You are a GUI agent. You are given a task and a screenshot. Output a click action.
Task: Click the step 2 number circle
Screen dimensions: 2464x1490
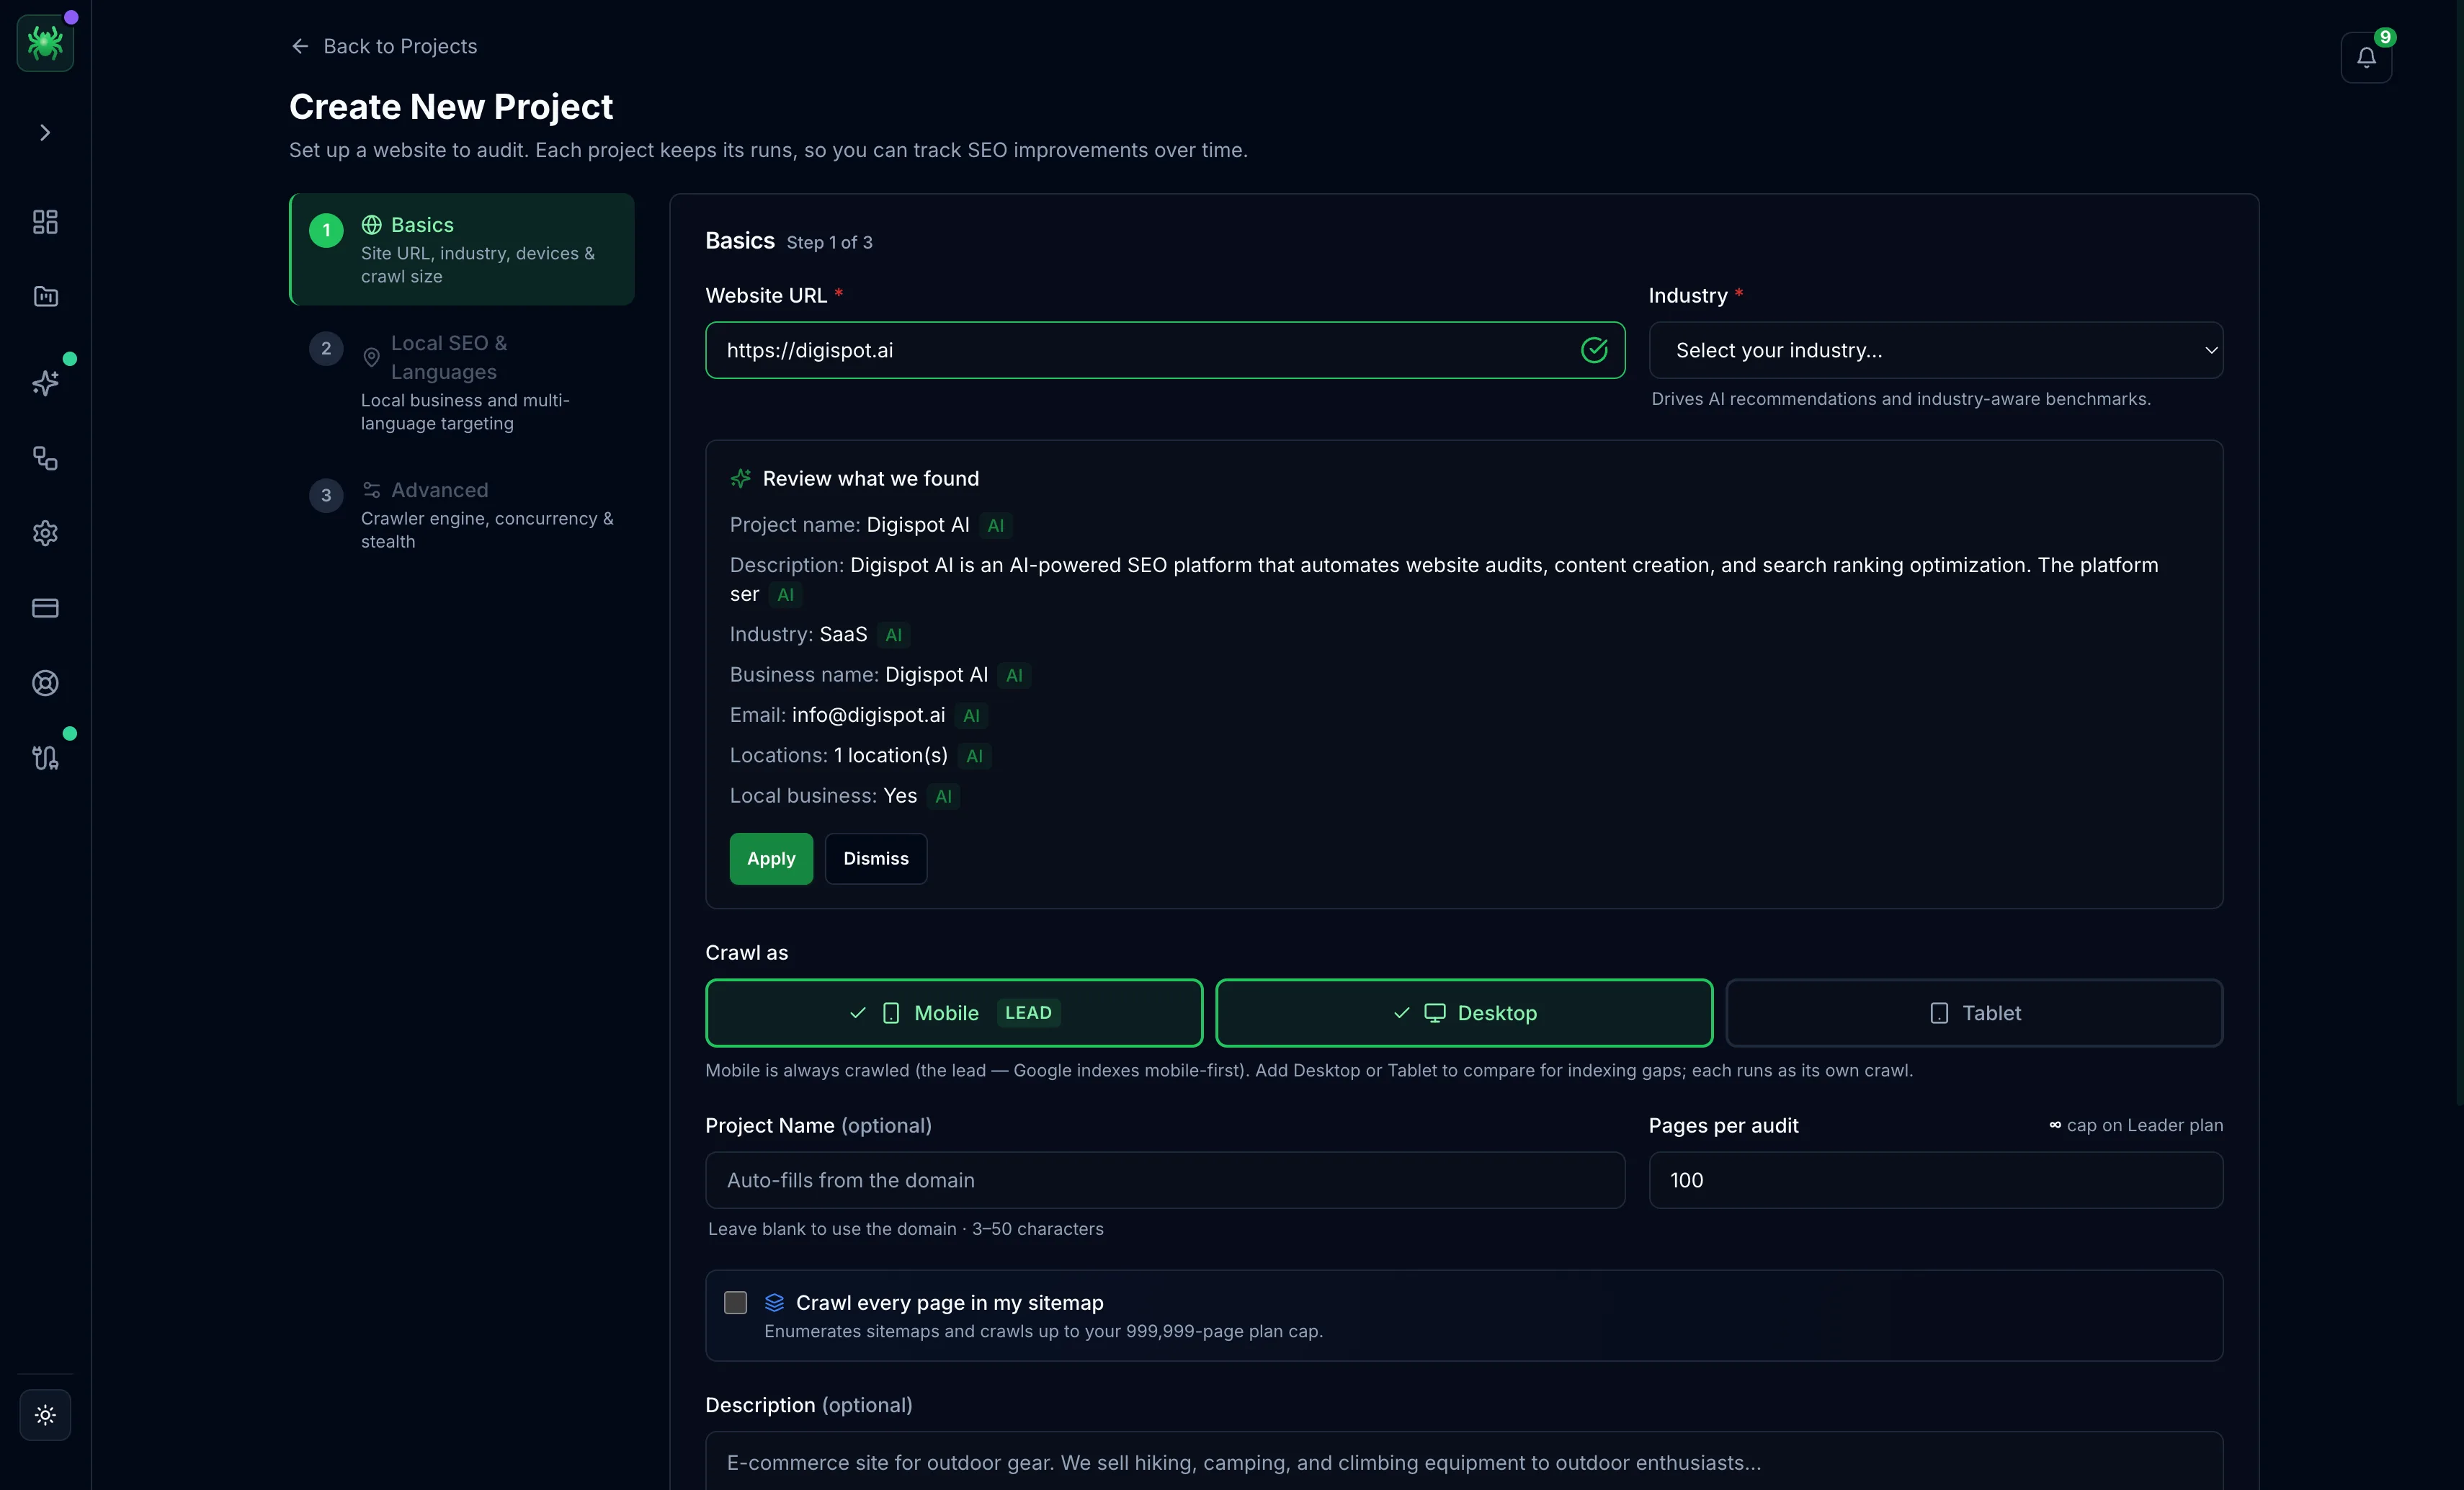[x=326, y=349]
